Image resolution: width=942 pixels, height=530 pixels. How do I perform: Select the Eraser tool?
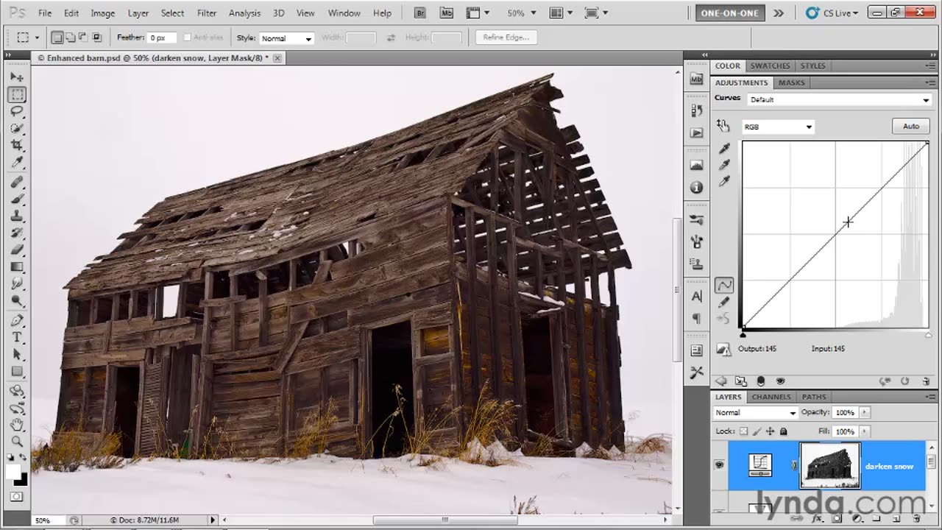pyautogui.click(x=17, y=250)
